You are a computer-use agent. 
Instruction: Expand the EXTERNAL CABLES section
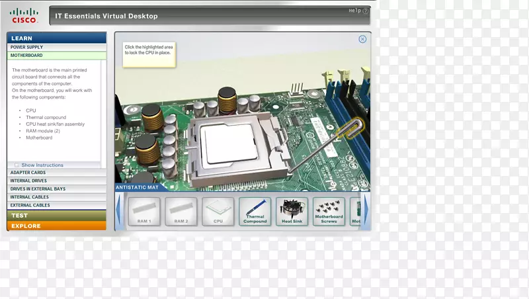click(57, 205)
